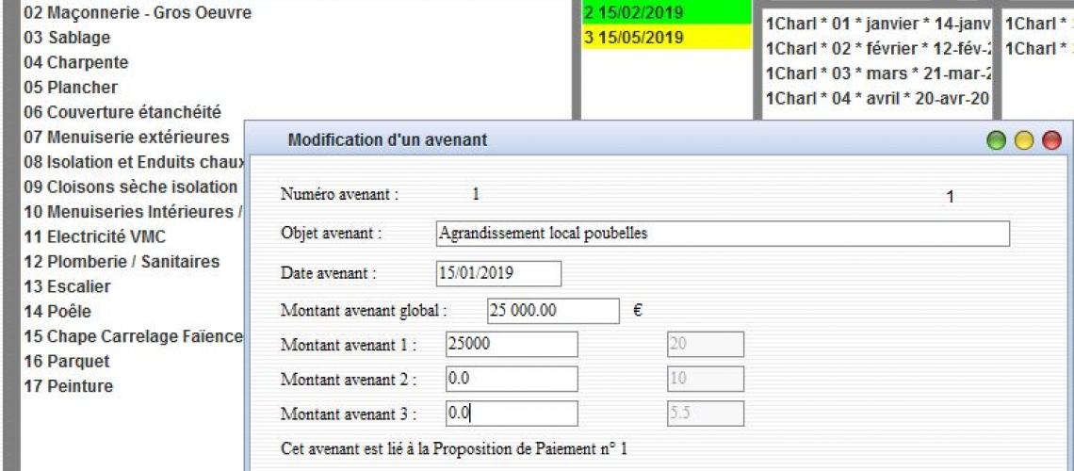Click the Montant avenant 2 field
1074x471 pixels.
[512, 379]
